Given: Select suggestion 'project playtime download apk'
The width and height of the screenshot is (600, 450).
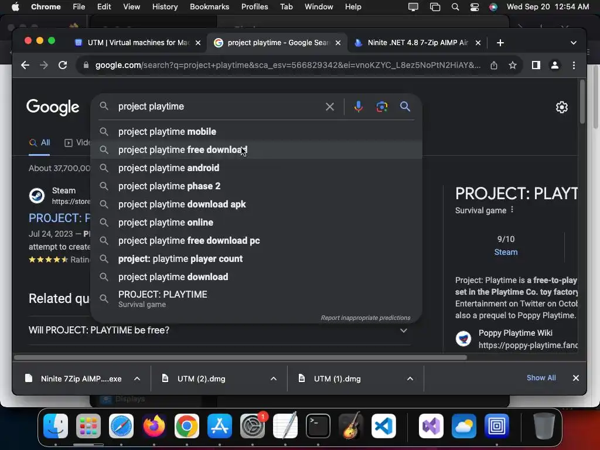Looking at the screenshot, I should [257, 204].
